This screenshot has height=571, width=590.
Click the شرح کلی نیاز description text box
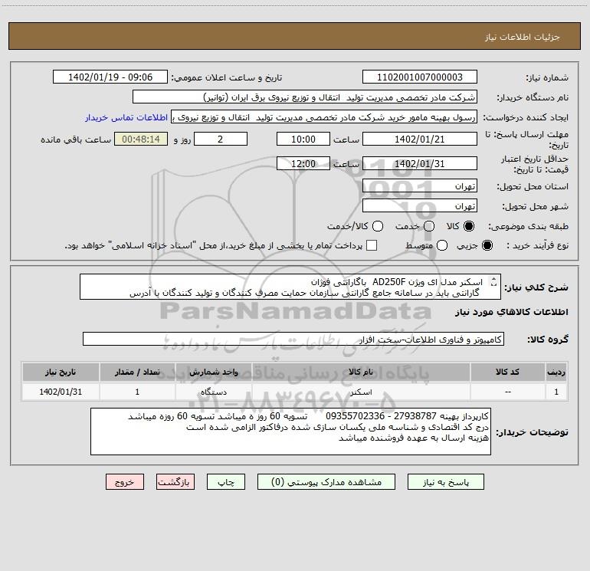coord(290,287)
